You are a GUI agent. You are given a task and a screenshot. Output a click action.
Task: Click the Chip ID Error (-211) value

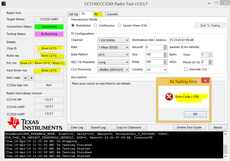point(49,48)
